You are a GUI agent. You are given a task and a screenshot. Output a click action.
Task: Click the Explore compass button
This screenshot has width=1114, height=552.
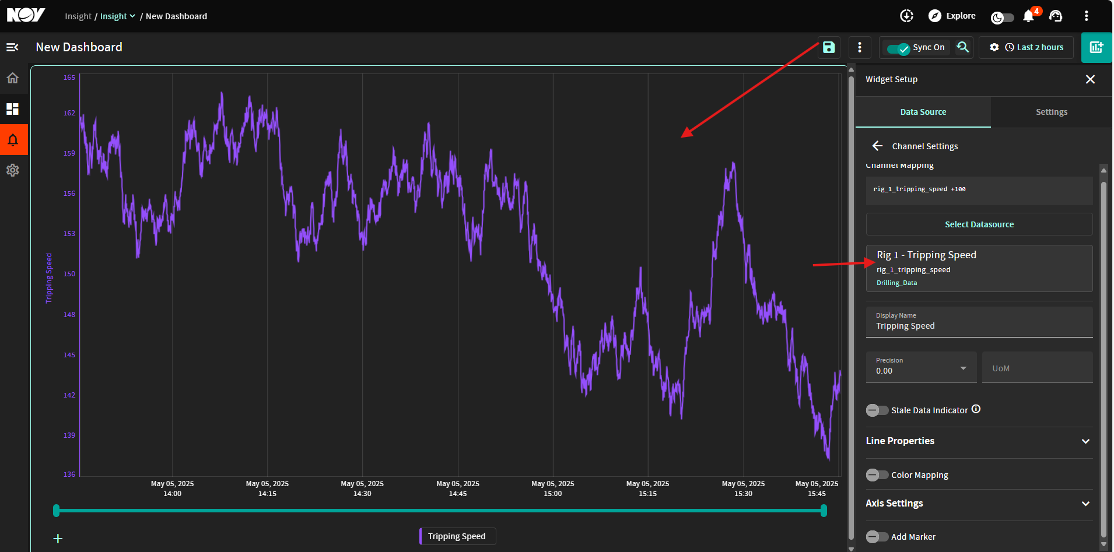click(952, 16)
